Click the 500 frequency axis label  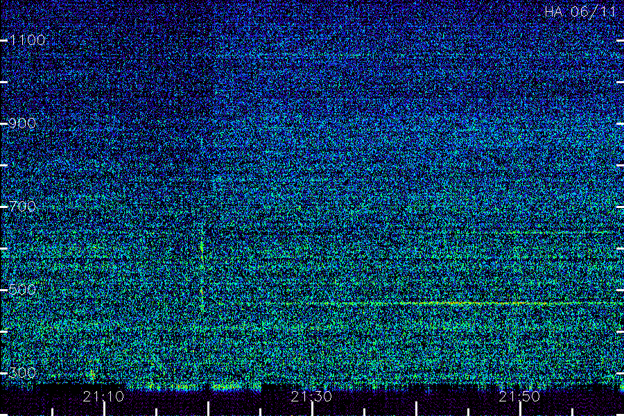(x=22, y=289)
